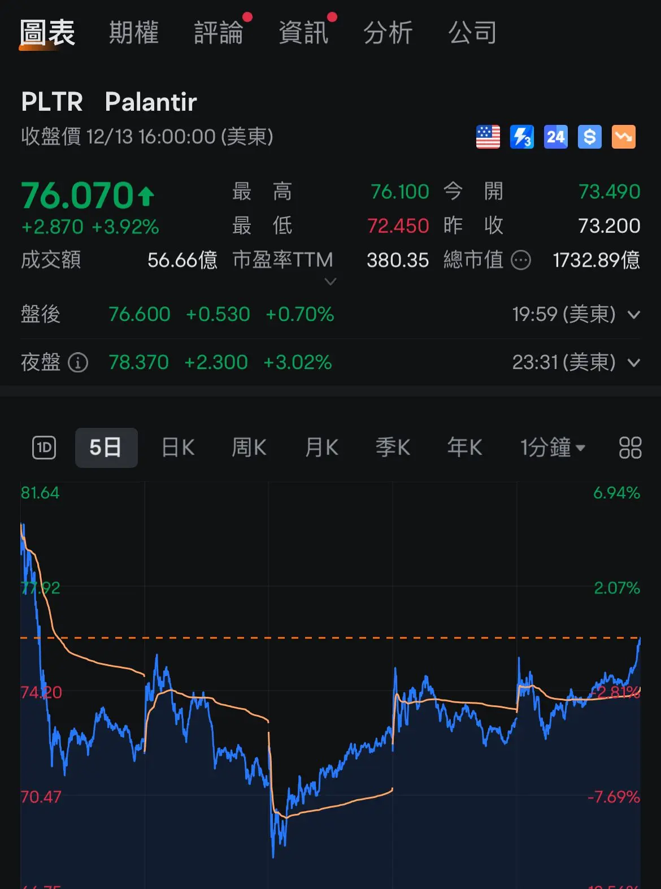Select the 1D chart period icon

tap(44, 448)
